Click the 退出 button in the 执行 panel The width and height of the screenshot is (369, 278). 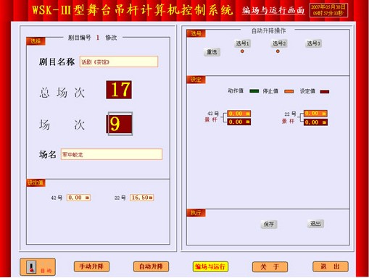tap(315, 224)
